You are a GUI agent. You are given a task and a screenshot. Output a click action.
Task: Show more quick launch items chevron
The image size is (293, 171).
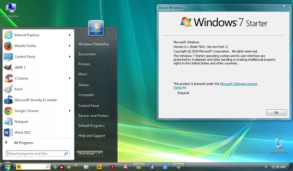76,165
